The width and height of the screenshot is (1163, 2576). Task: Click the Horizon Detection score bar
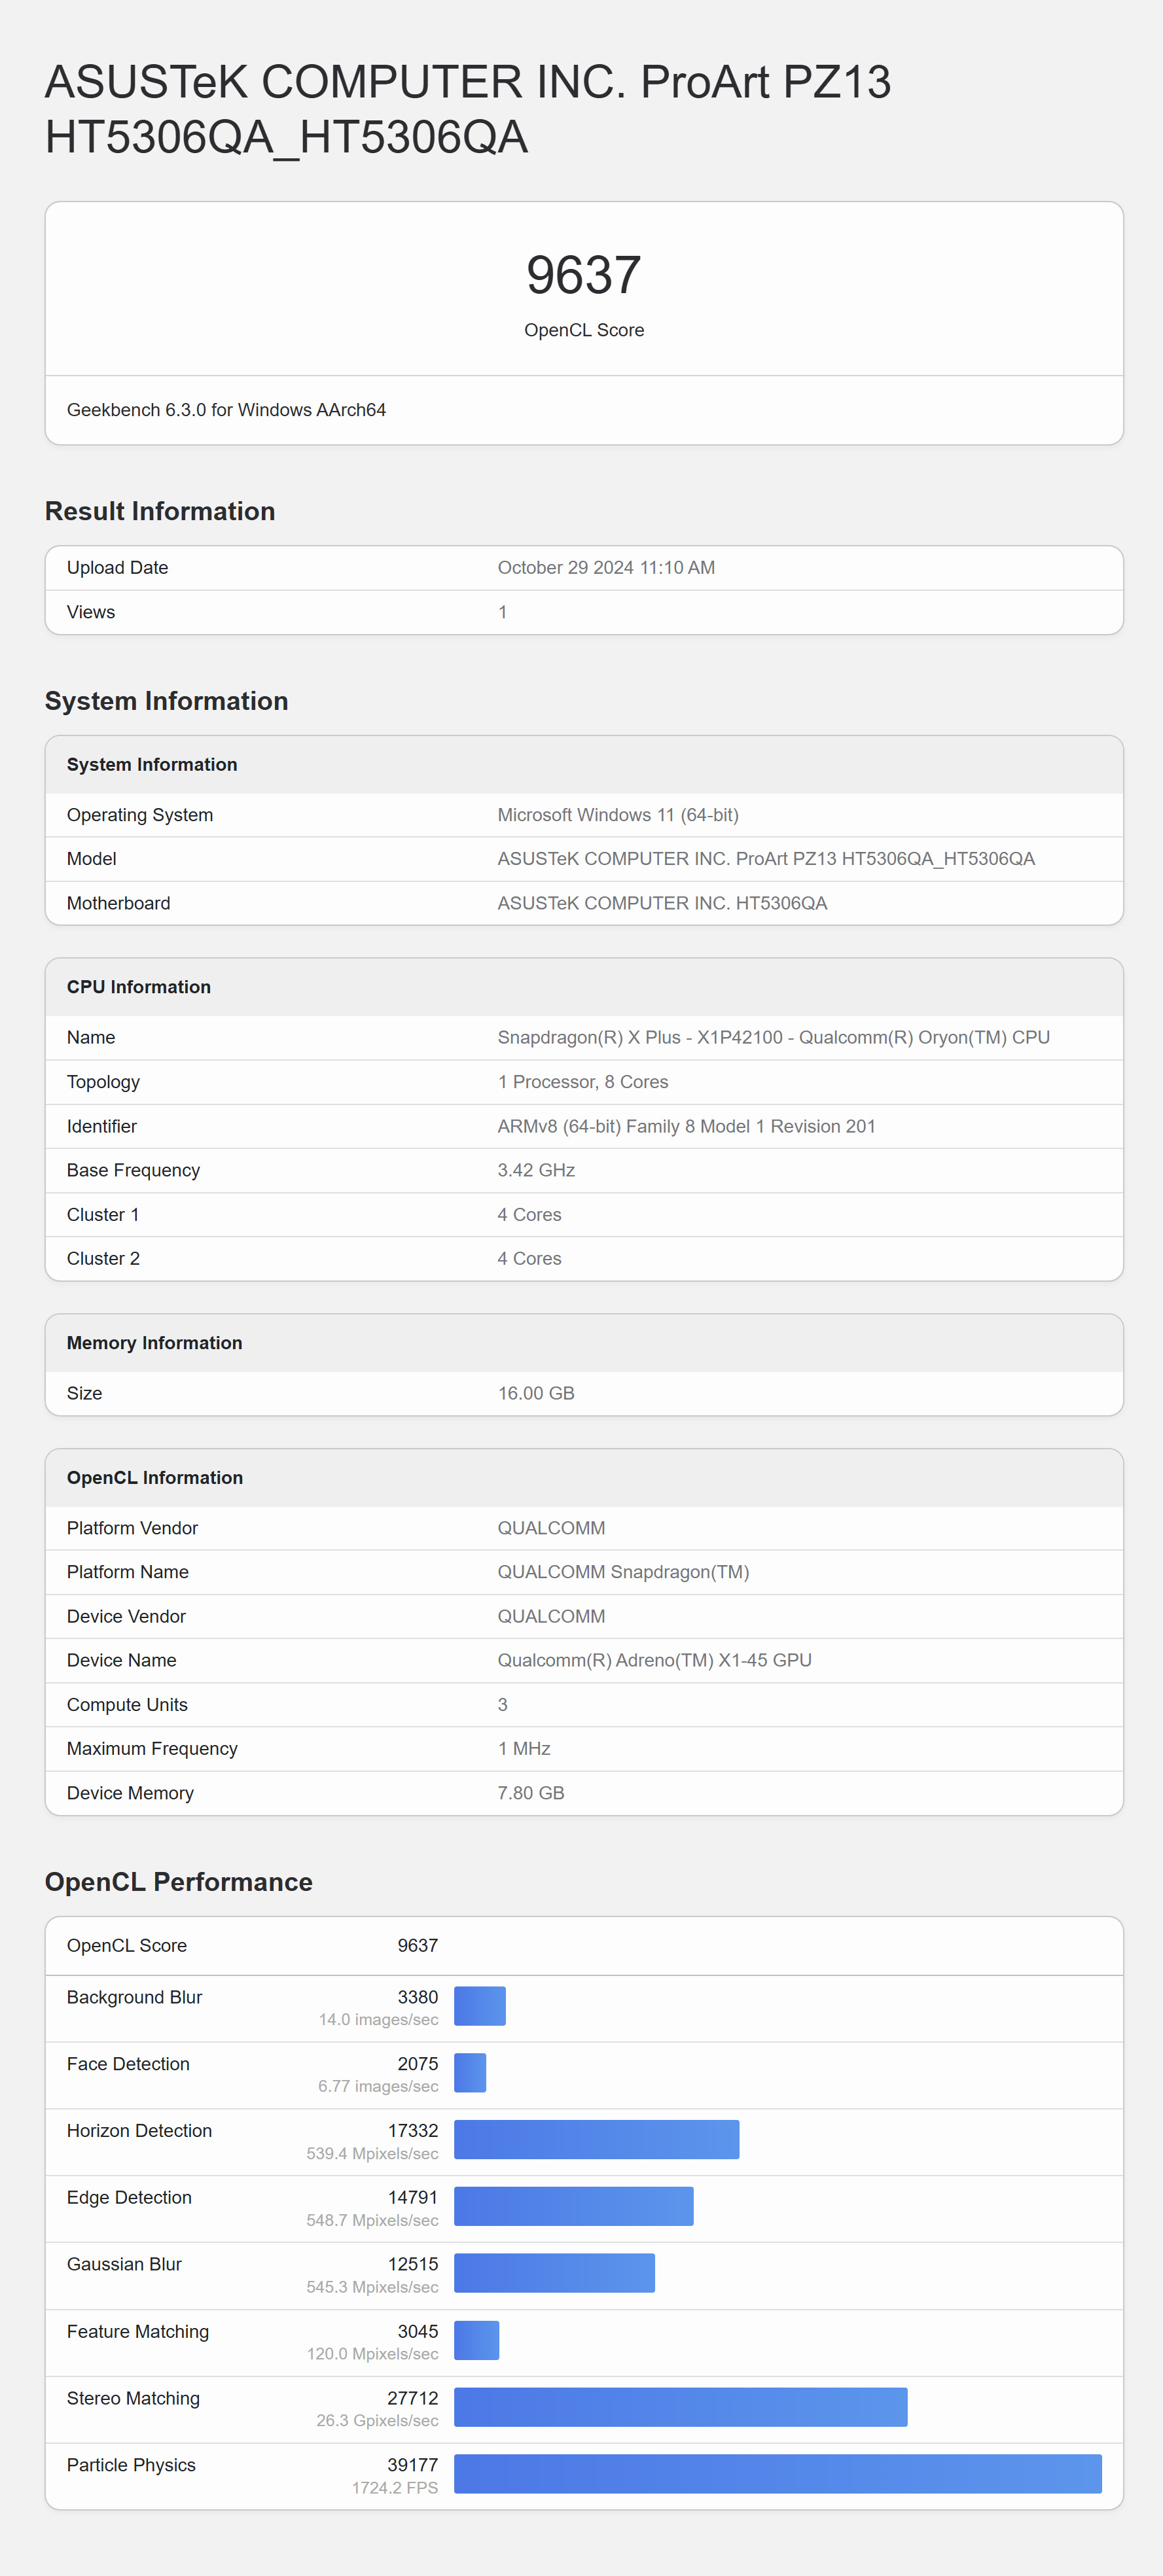click(x=596, y=2139)
